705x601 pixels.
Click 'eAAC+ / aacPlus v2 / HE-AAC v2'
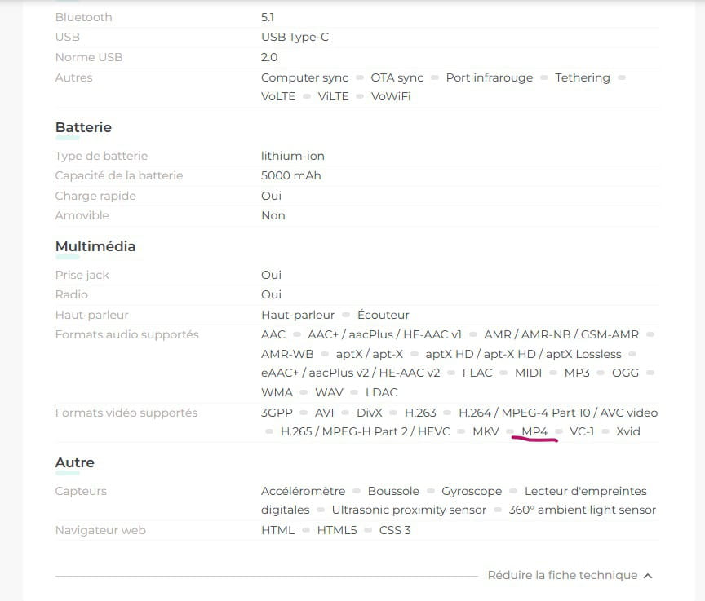pos(350,373)
